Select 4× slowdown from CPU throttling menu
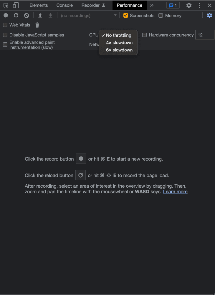This screenshot has height=295, width=215. point(119,42)
